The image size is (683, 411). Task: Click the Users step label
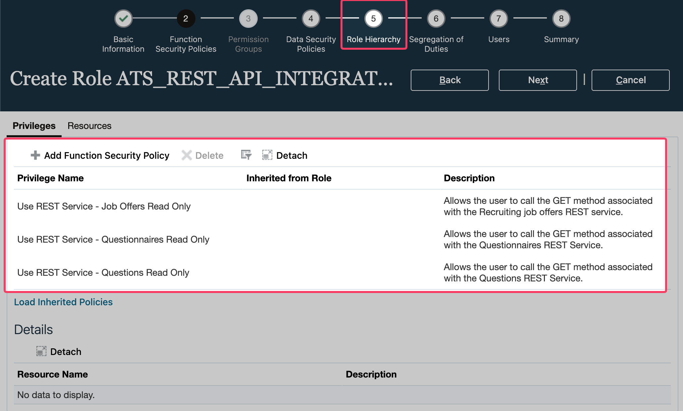click(499, 39)
